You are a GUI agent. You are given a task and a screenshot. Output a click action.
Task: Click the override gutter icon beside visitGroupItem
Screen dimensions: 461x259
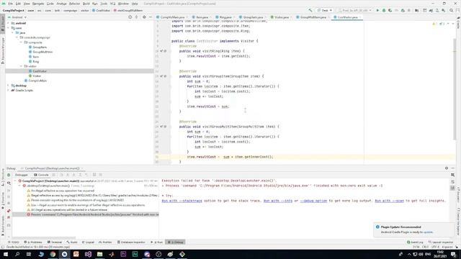pyautogui.click(x=161, y=76)
